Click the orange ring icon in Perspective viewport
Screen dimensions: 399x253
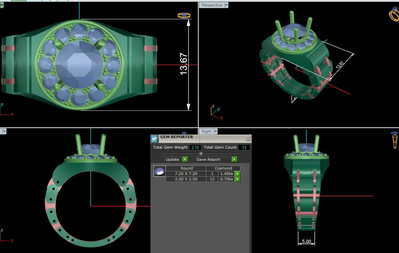[x=394, y=14]
